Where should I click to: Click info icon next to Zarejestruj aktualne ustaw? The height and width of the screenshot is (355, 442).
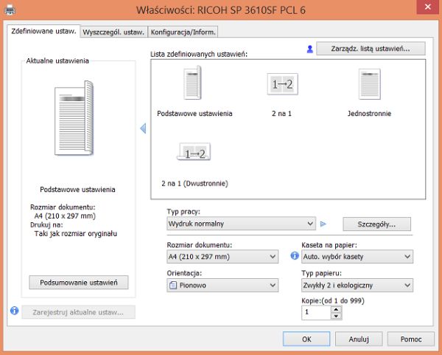coord(15,311)
